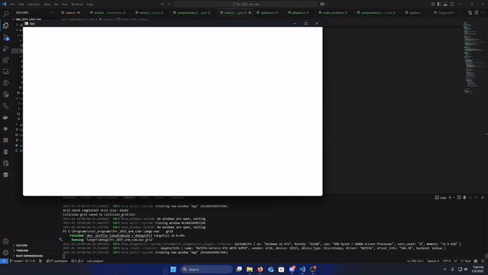Click the master branch status item

tap(16, 261)
